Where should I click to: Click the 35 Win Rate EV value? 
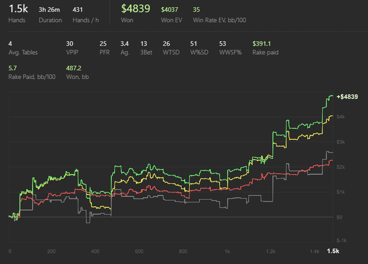196,9
